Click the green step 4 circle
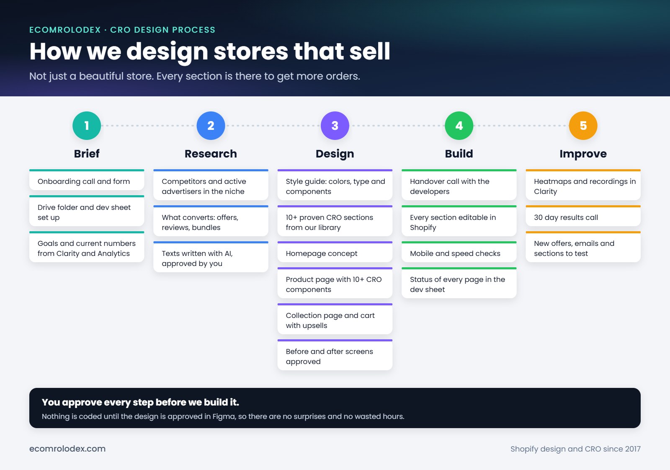 point(459,126)
